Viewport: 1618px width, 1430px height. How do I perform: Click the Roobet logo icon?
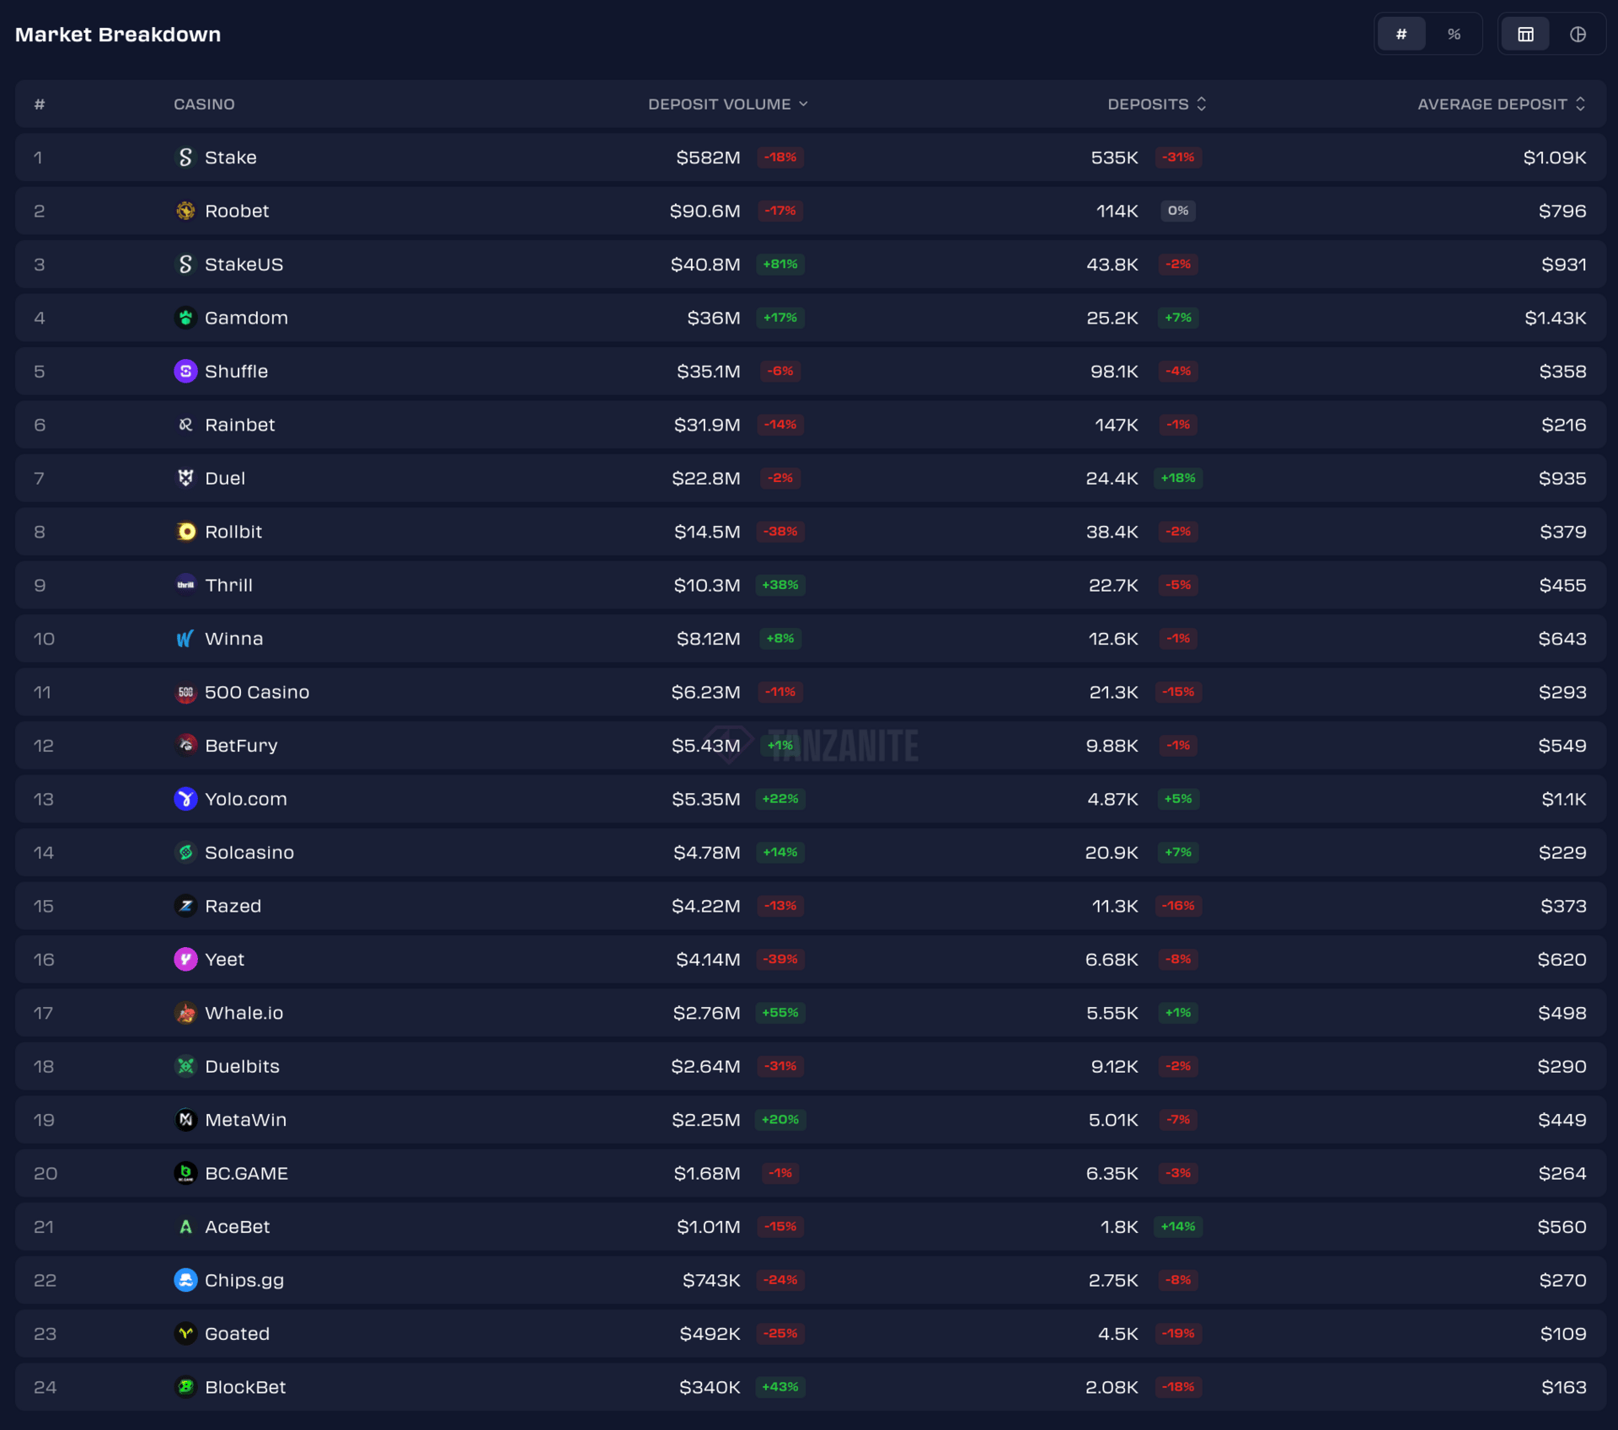pos(185,211)
